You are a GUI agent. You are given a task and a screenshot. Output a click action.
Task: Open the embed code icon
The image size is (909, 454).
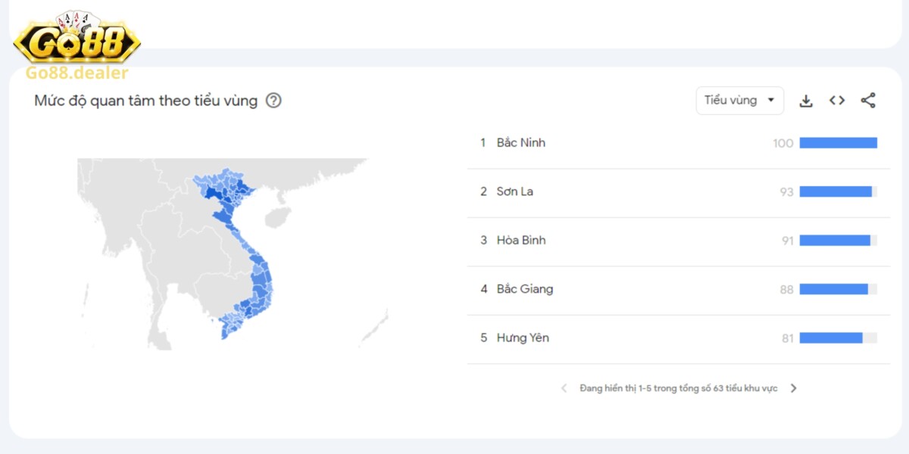pos(836,99)
